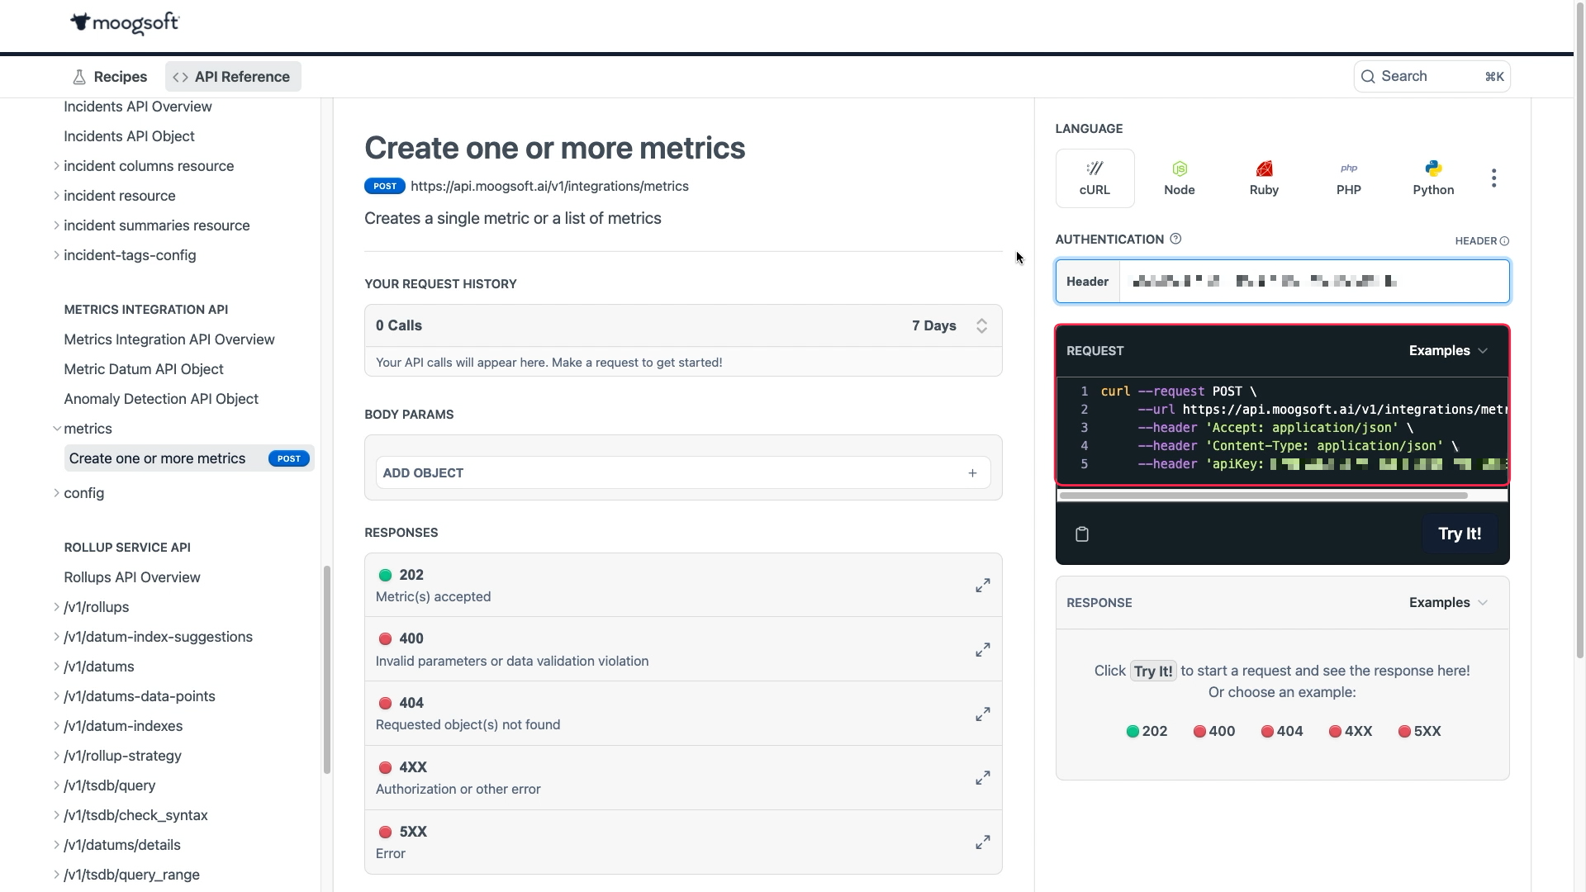
Task: Click the 202 Metric(s) accepted row
Action: [x=682, y=586]
